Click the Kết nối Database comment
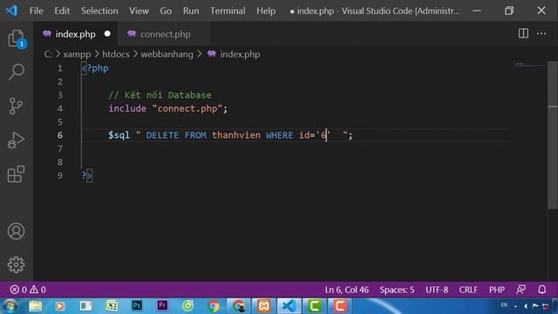Screen dimensions: 558x314 coord(160,95)
